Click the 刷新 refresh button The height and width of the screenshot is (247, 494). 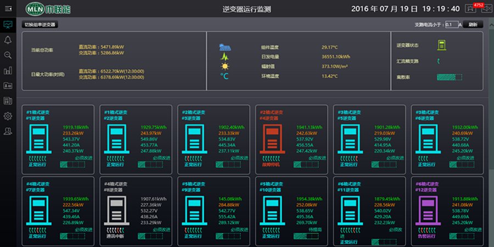(473, 25)
